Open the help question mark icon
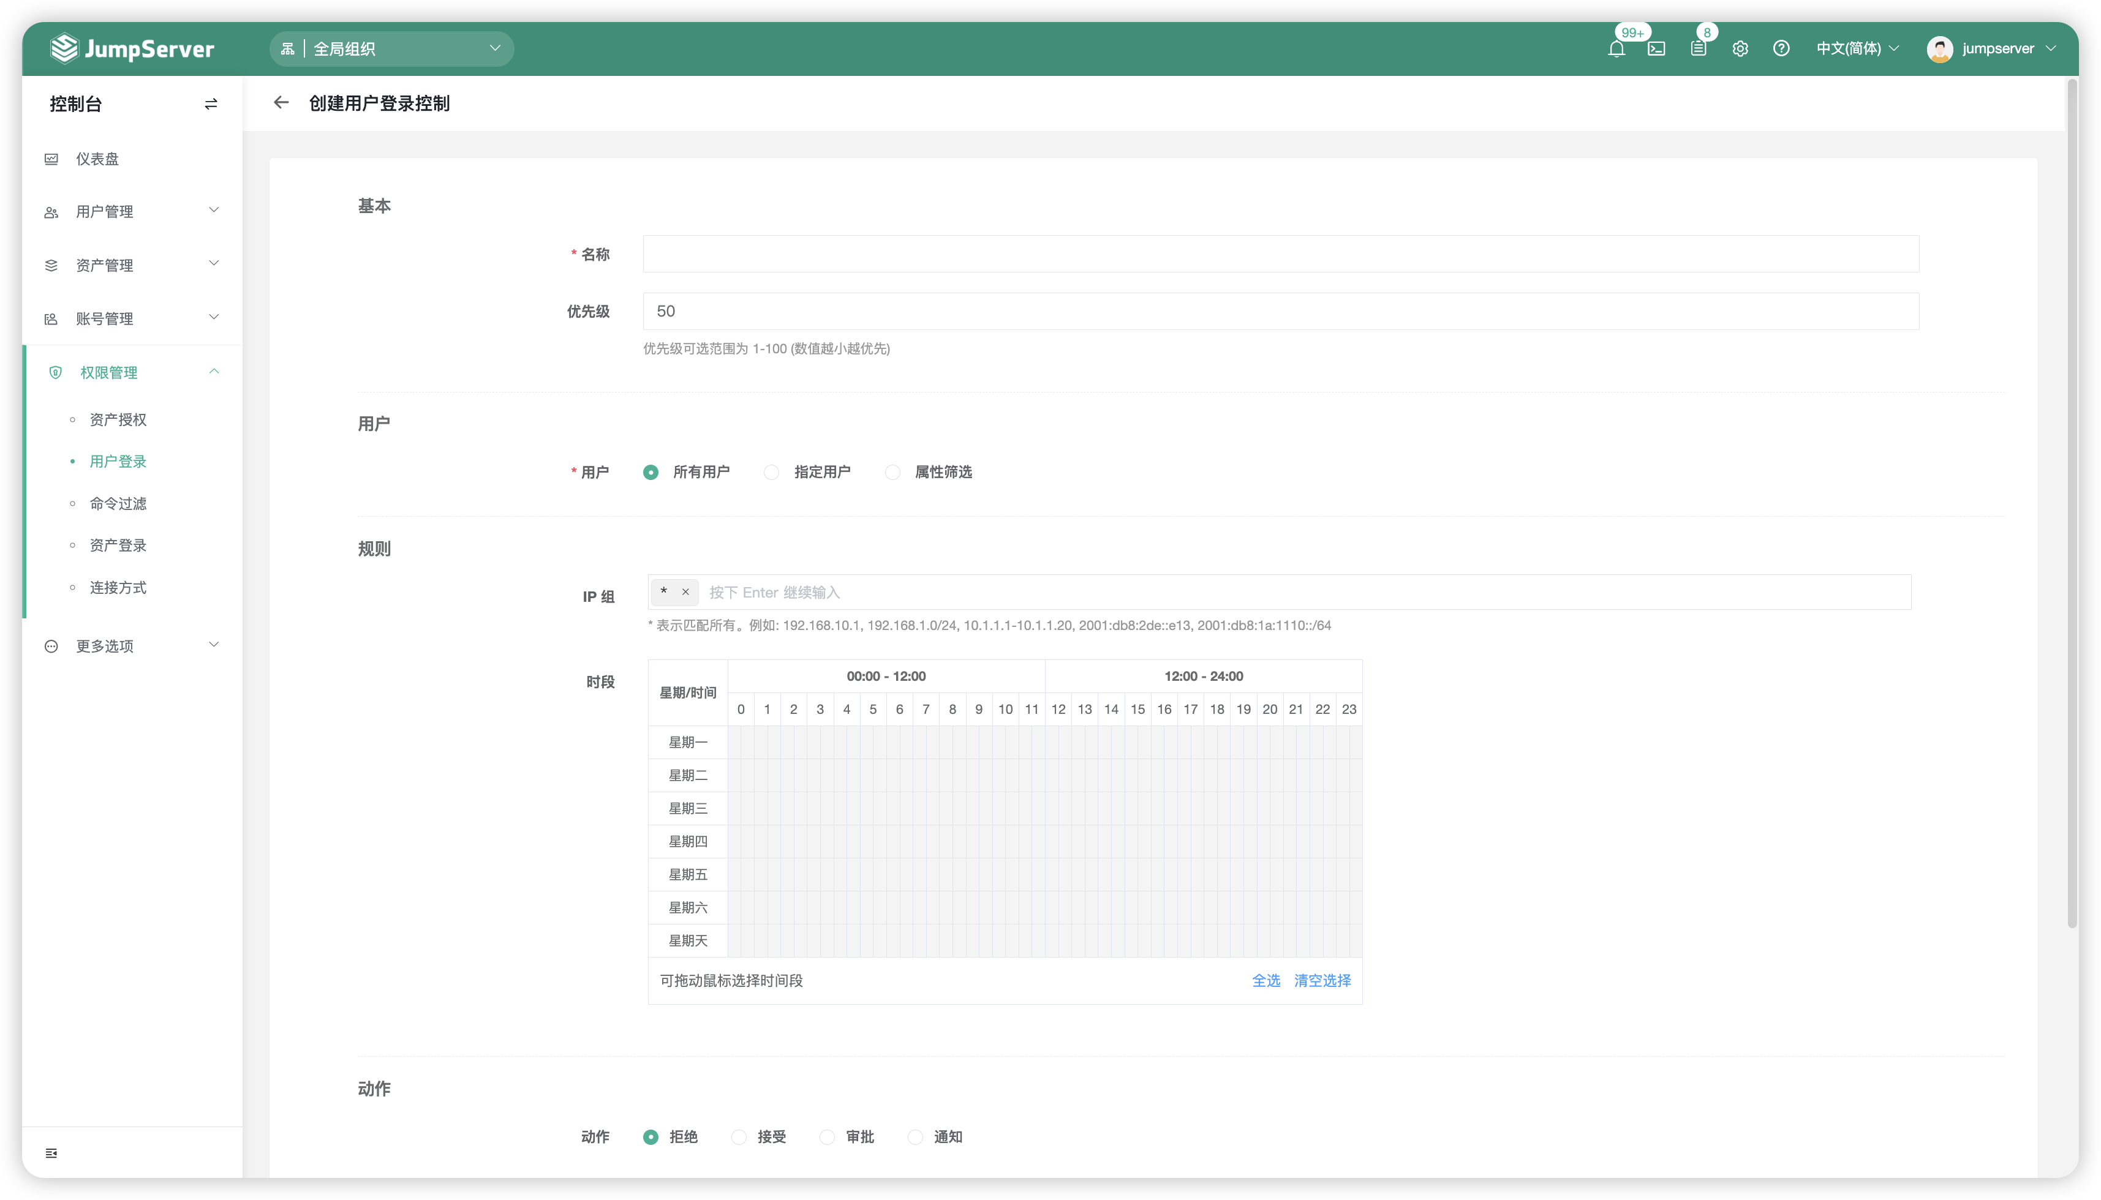Screen dimensions: 2101x1200 (x=1781, y=48)
